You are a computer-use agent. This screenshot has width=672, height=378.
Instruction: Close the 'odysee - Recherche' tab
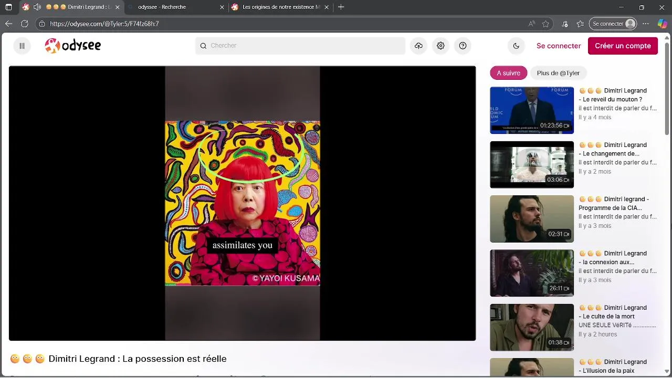(x=222, y=7)
